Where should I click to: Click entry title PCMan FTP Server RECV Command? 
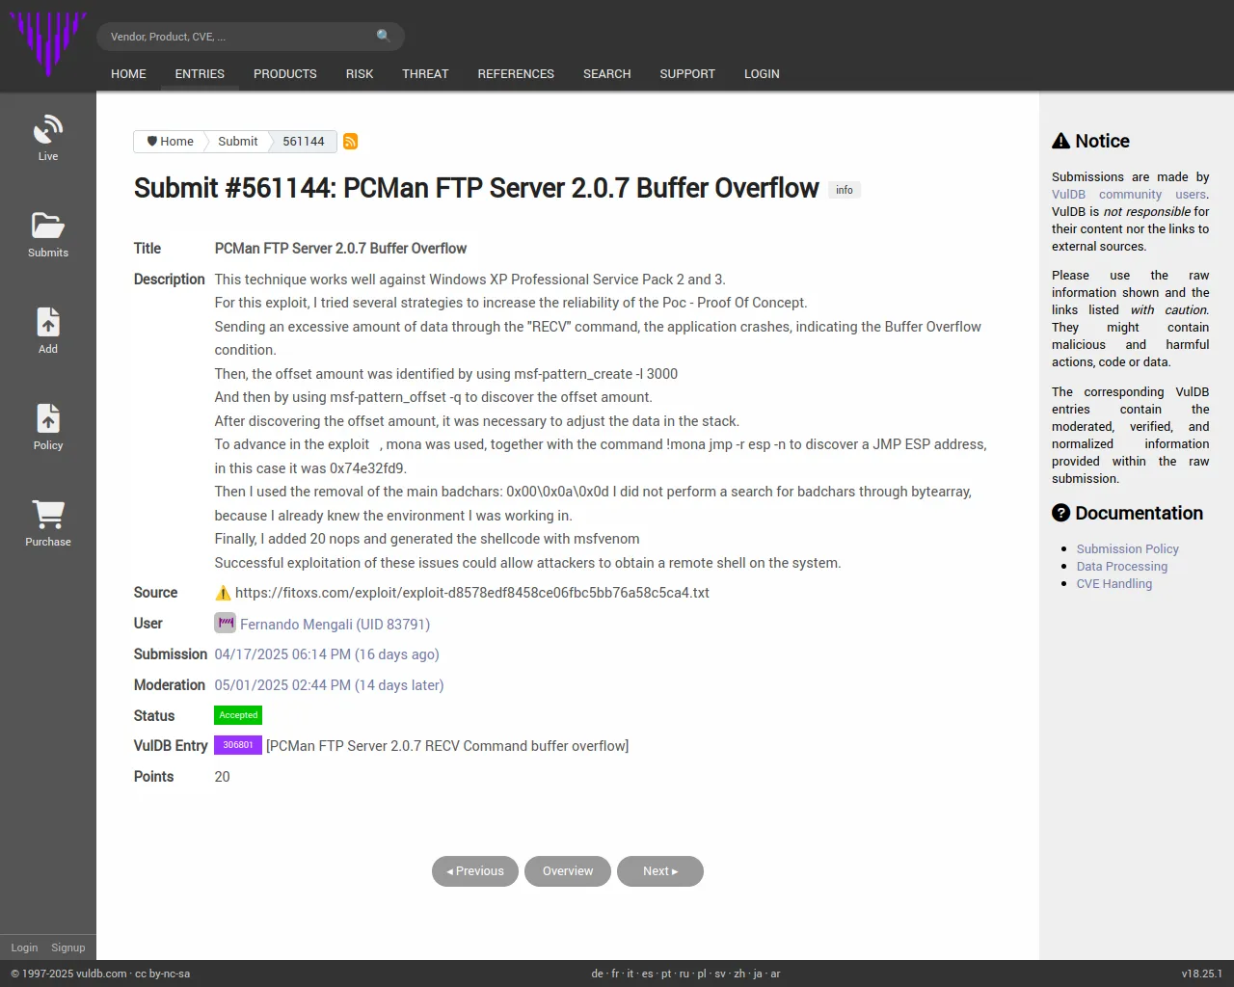(x=447, y=746)
